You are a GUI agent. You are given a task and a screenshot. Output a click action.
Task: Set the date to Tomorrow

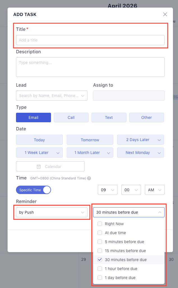coord(90,140)
